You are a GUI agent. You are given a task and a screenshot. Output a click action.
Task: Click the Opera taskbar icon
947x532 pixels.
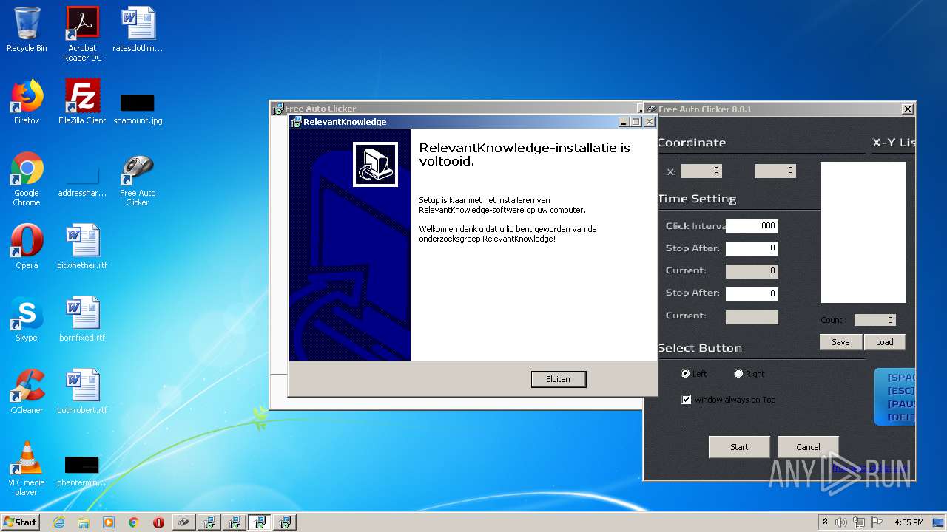159,522
